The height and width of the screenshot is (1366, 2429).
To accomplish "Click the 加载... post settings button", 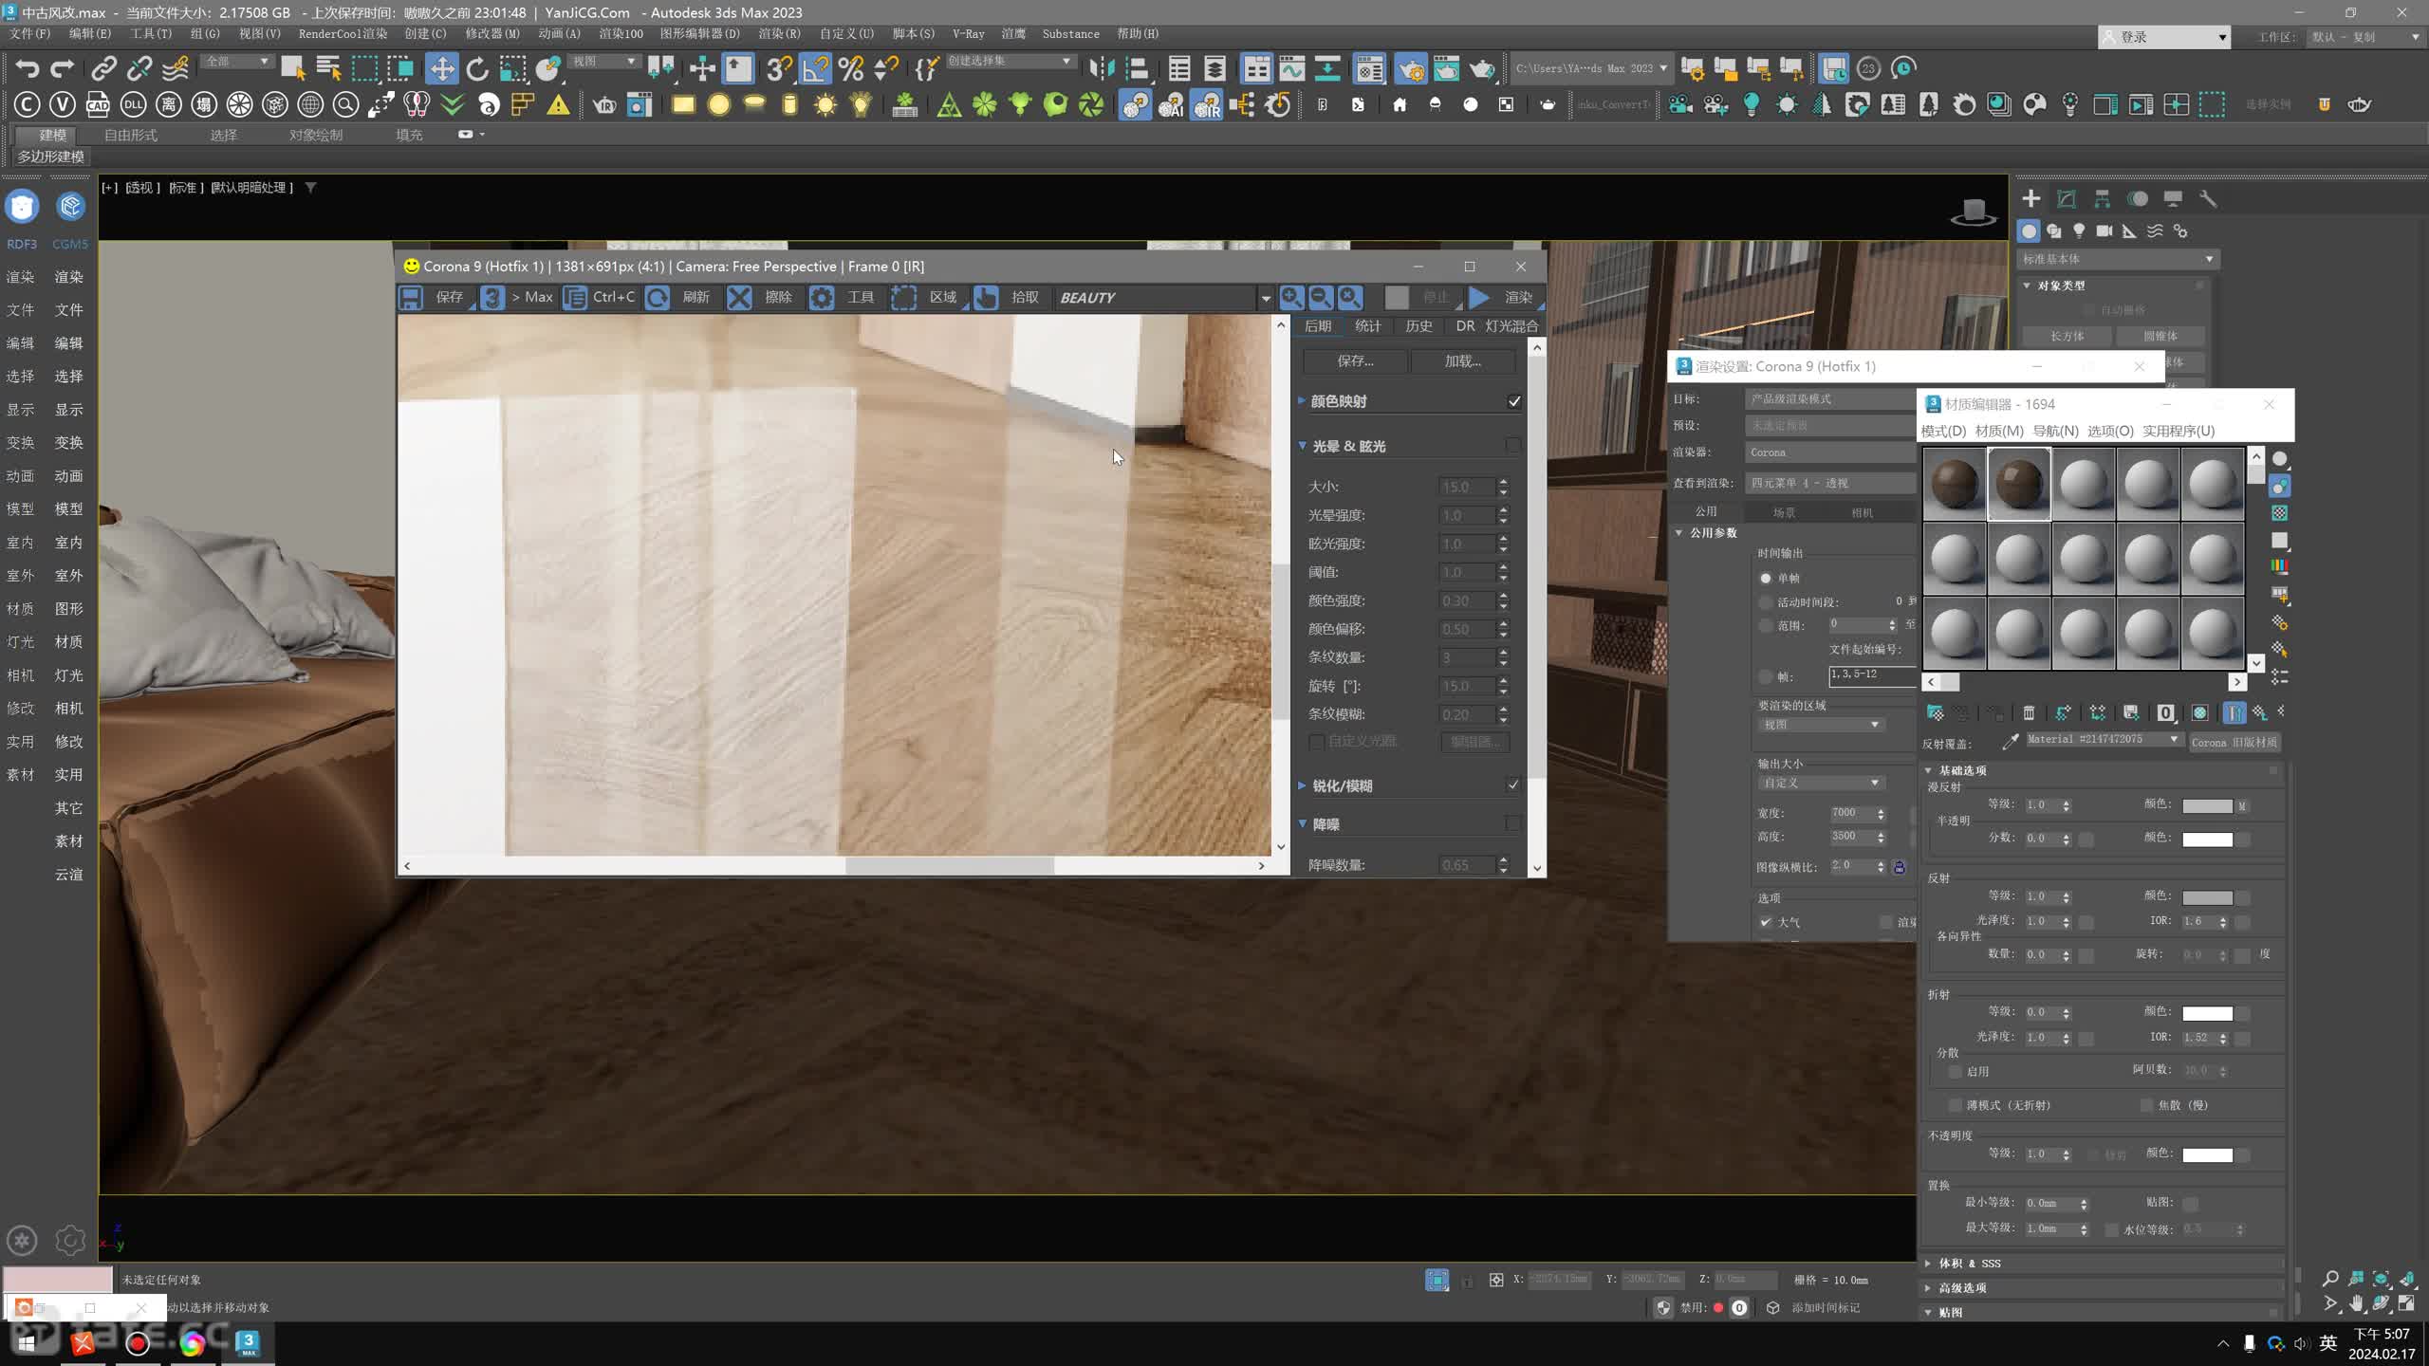I will pos(1462,360).
